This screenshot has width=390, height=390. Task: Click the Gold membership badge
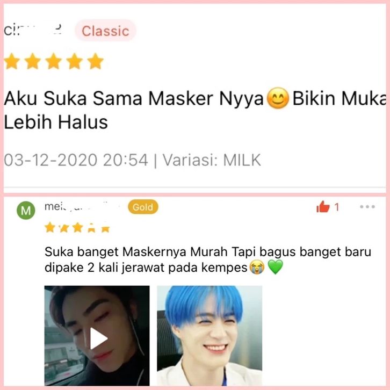143,207
